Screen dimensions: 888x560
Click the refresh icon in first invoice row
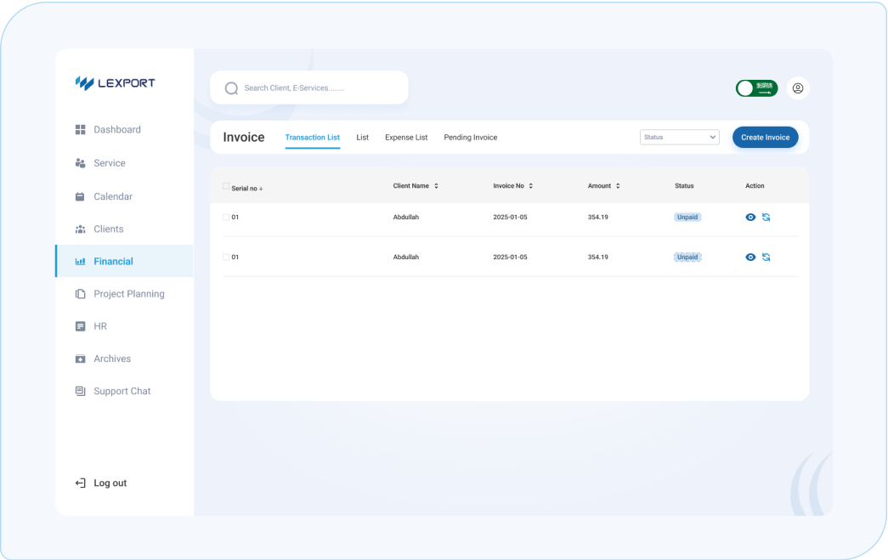[766, 218]
